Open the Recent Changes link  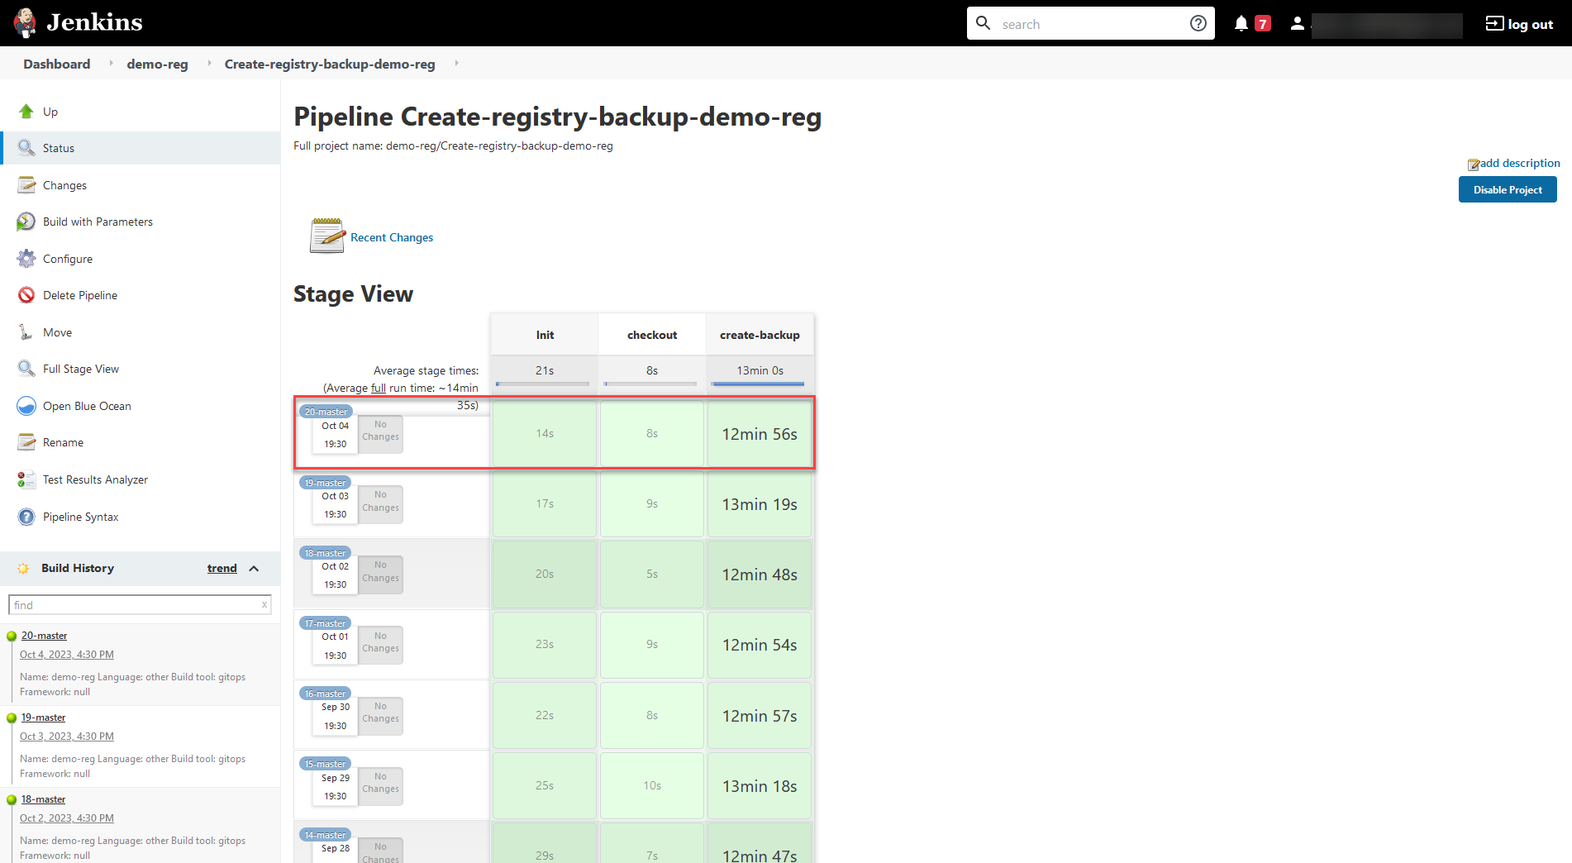392,237
